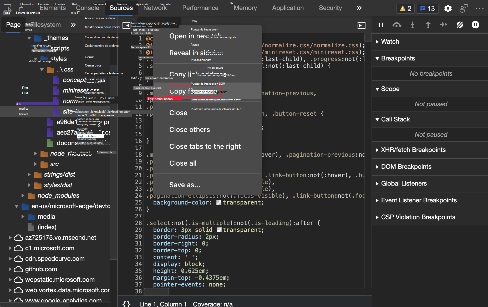
Task: Expand the Watch section
Action: [x=390, y=42]
